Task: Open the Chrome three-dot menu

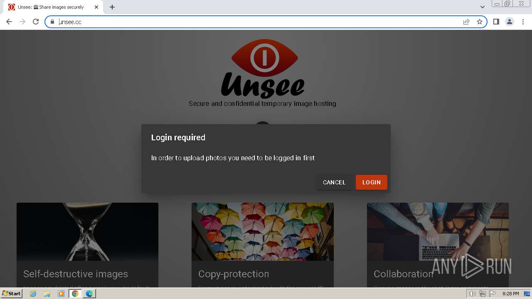Action: point(523,22)
